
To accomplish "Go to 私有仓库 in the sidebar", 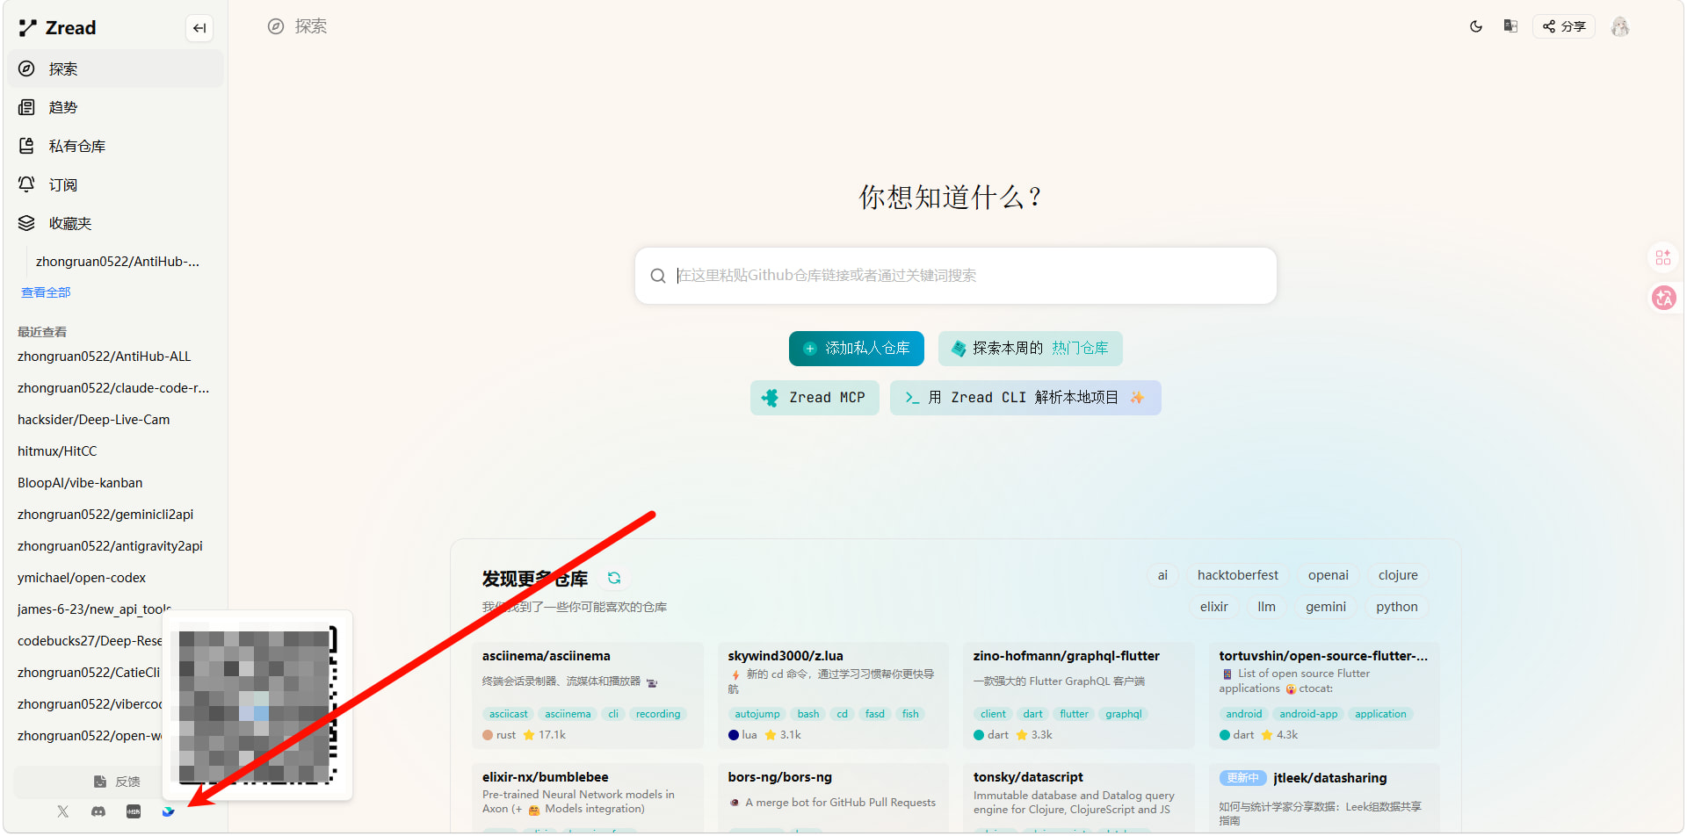I will pyautogui.click(x=115, y=146).
